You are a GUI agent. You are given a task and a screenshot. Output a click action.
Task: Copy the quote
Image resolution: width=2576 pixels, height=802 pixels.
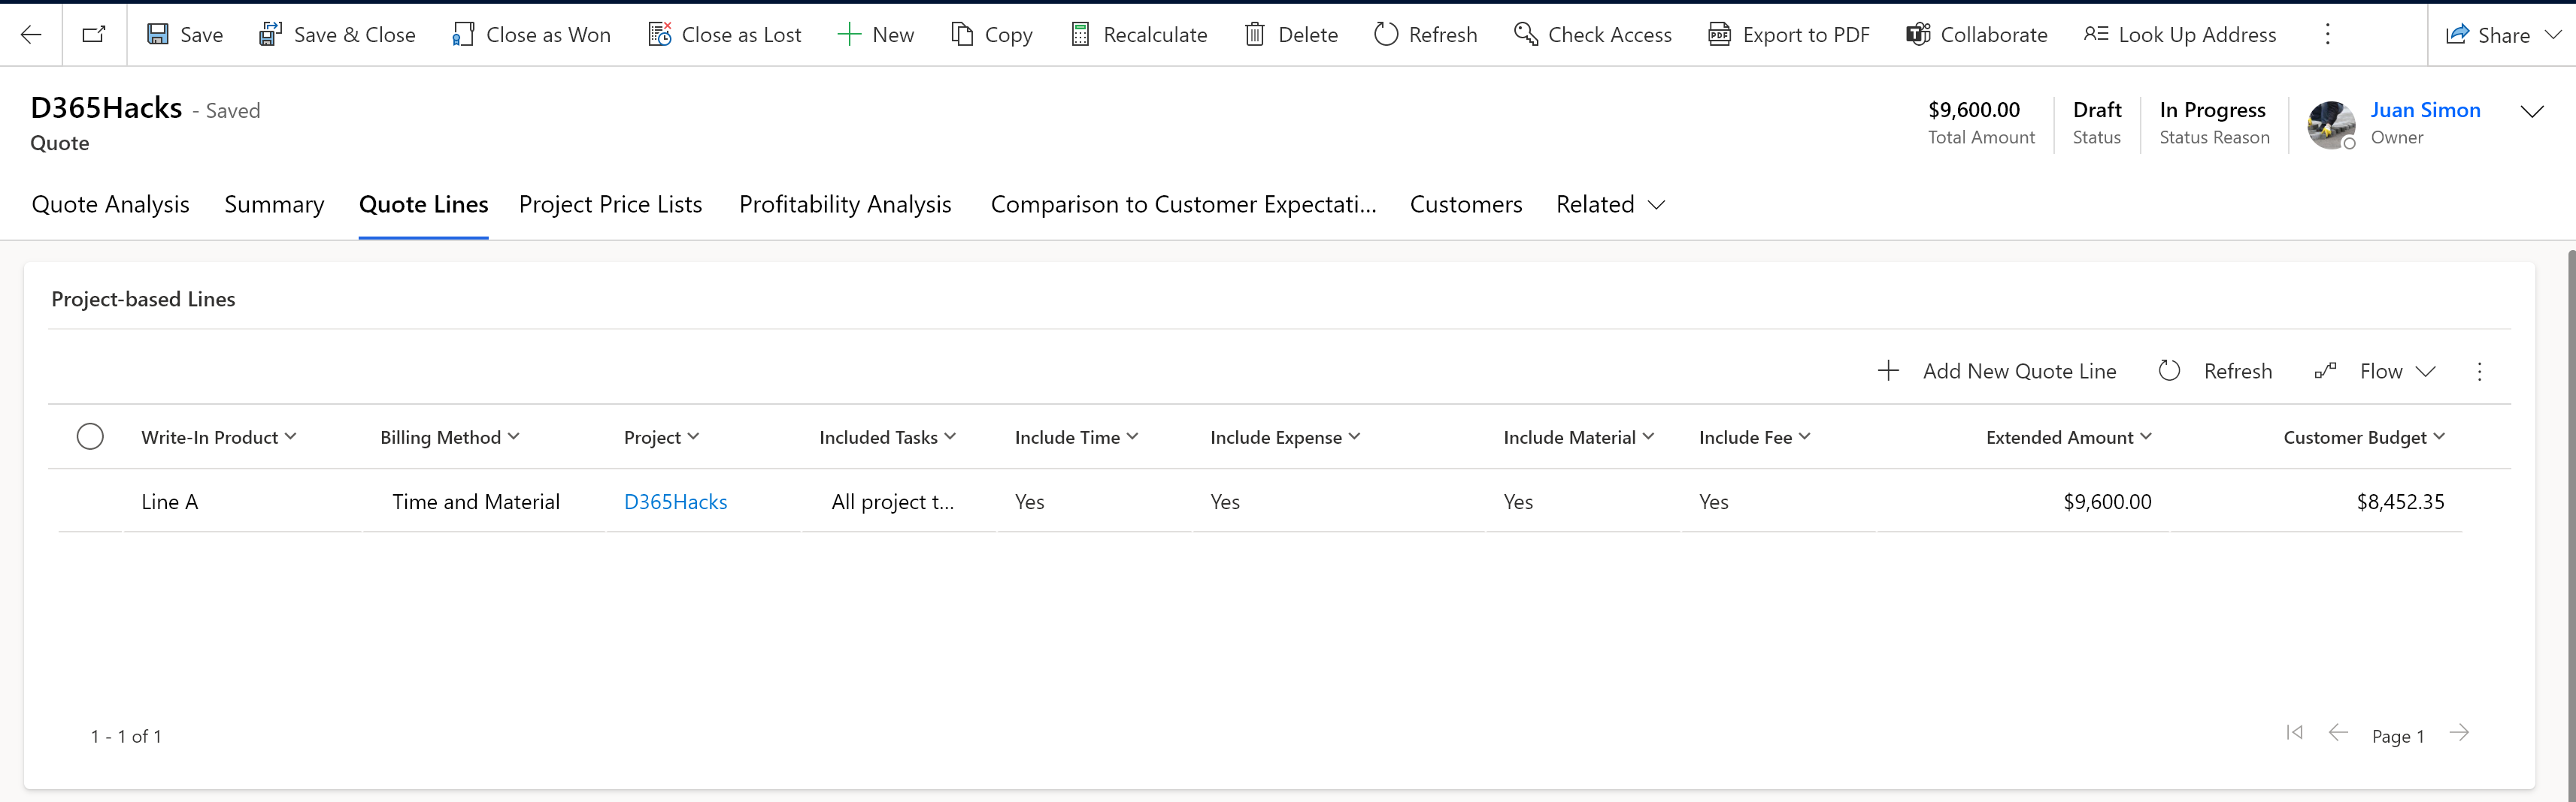[x=991, y=35]
